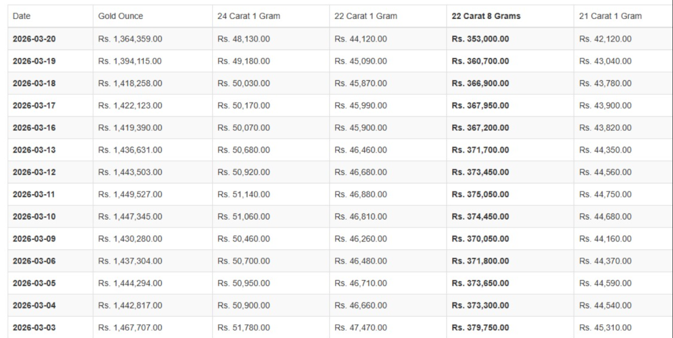Viewport: 673px width, 338px height.
Task: Click the Rs. 51,060.00 24 carat price
Action: tap(243, 217)
